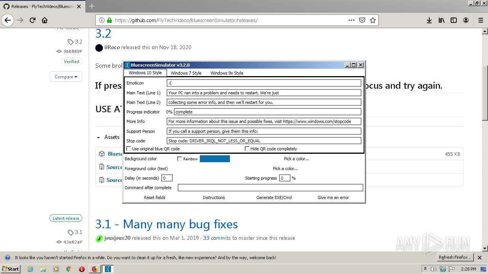
Task: Click the Starting progress field
Action: tap(285, 178)
